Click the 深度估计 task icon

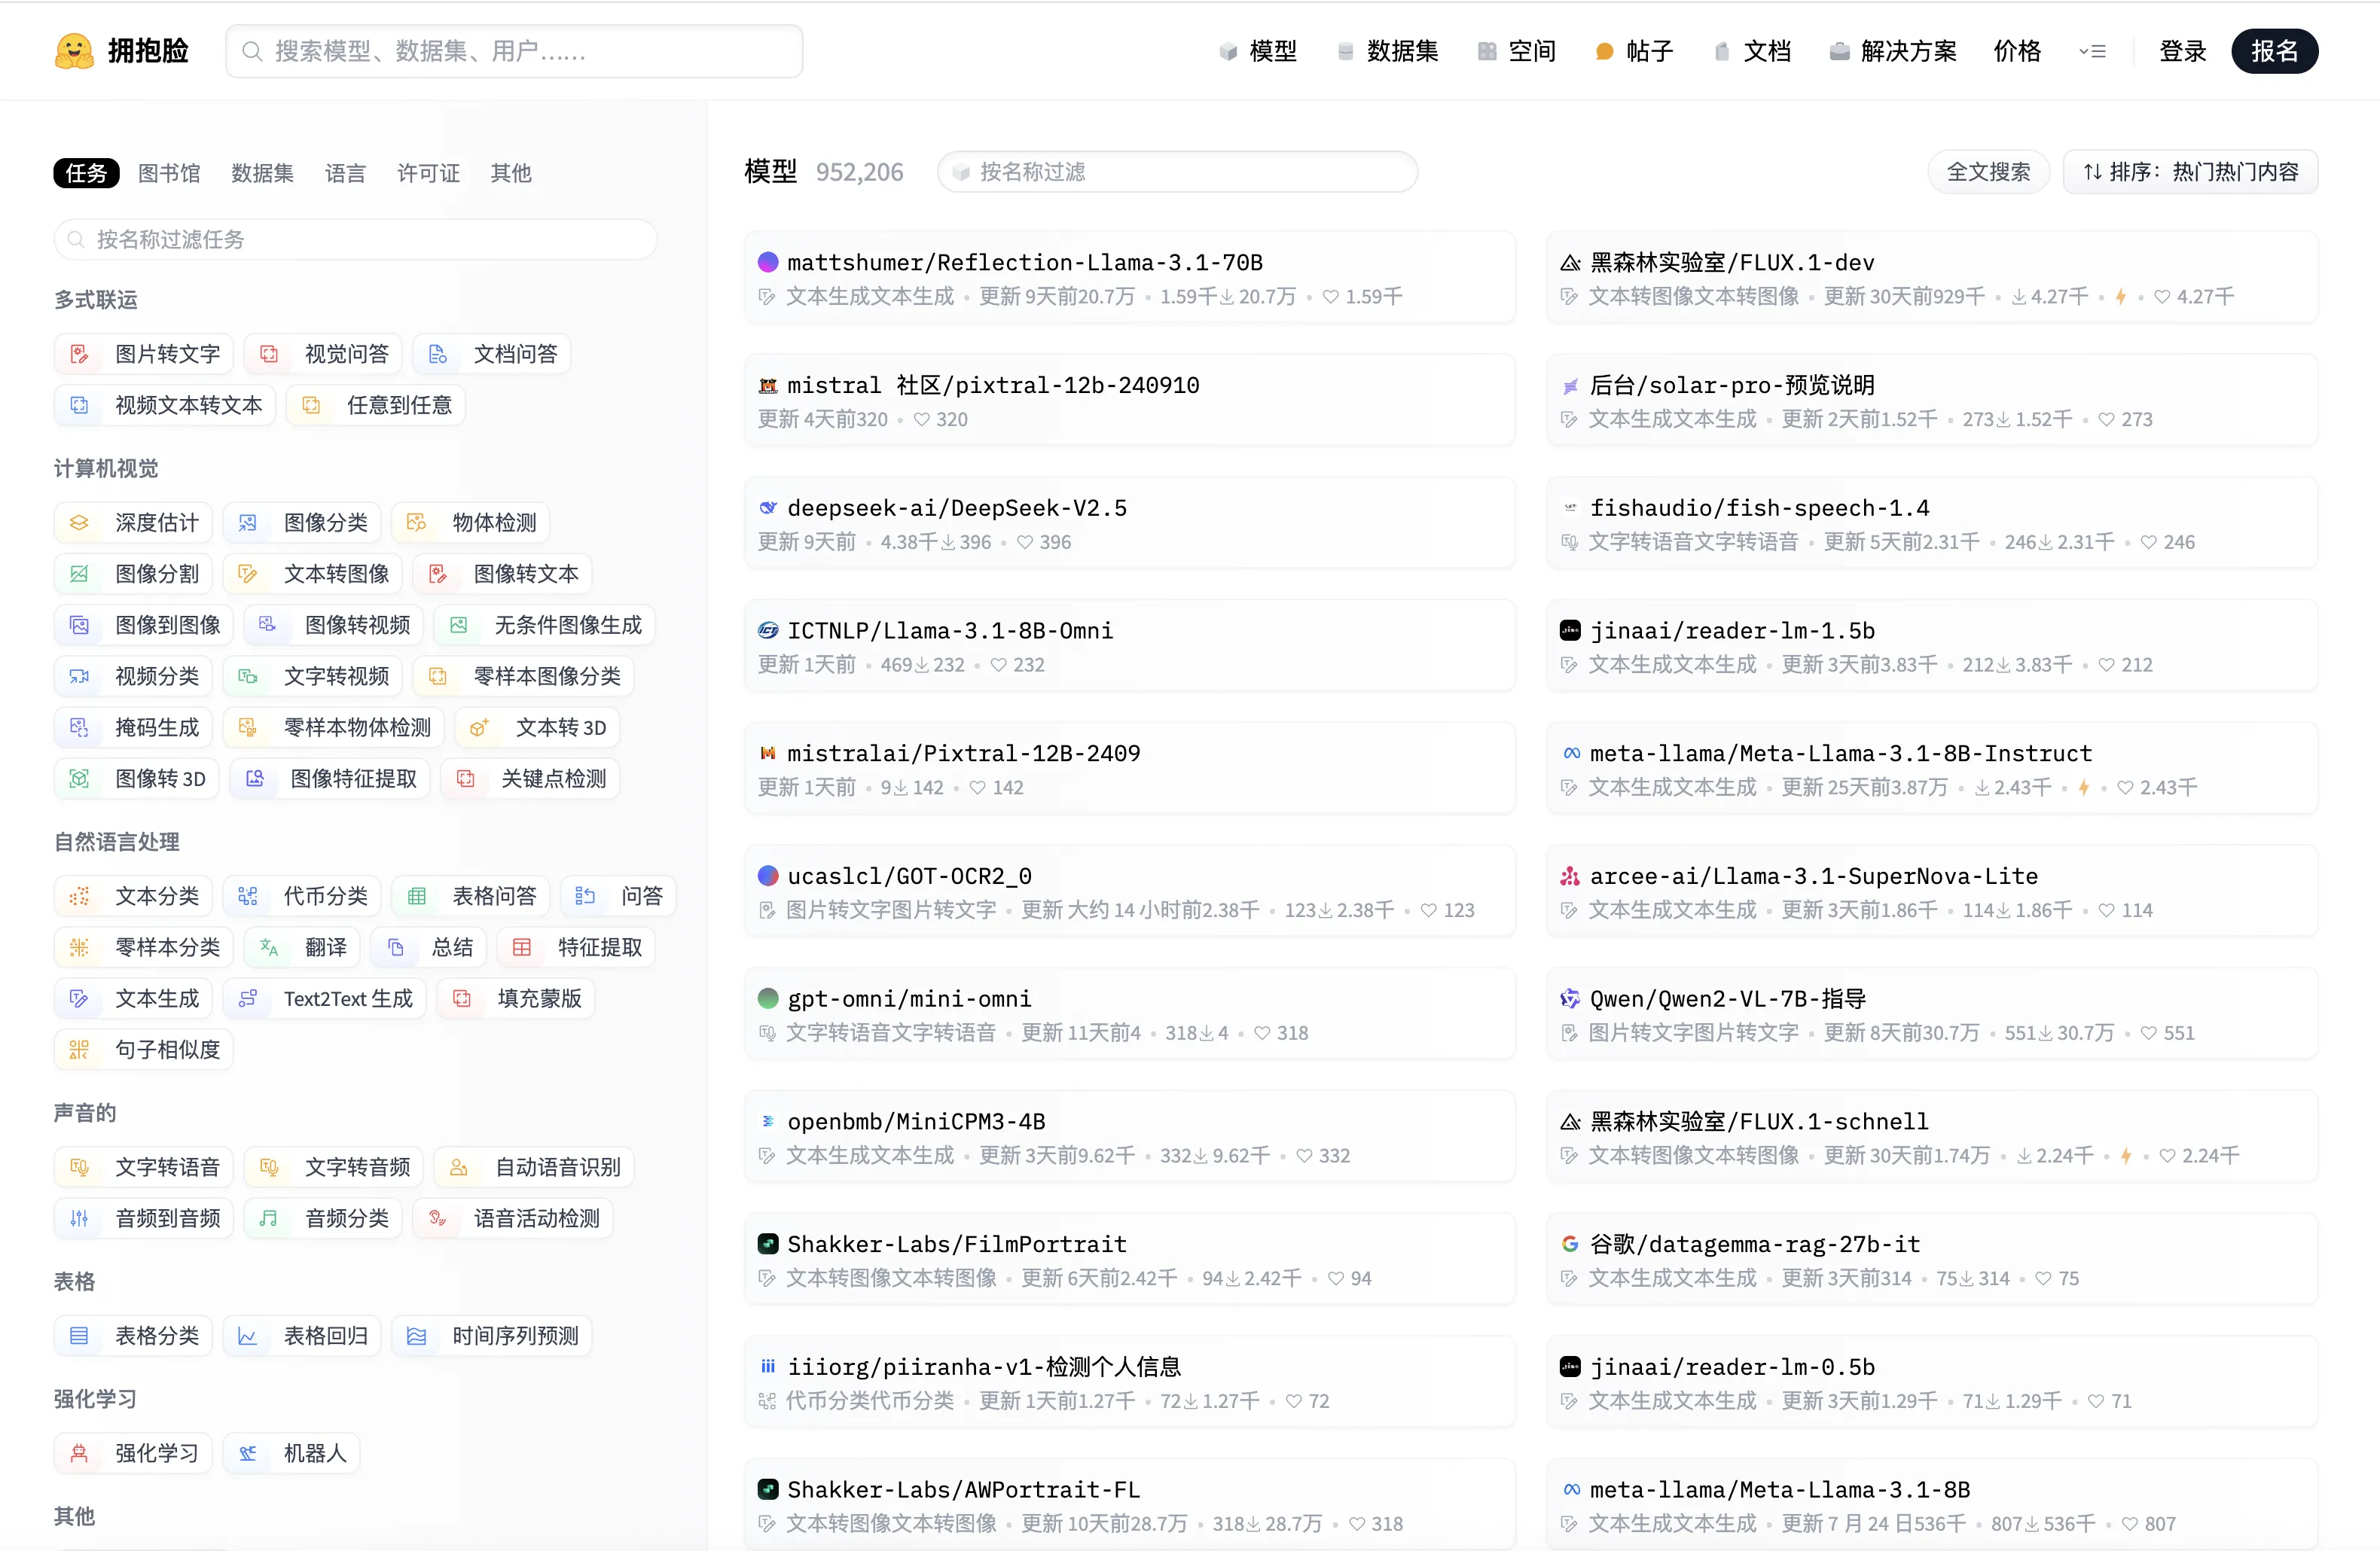coord(79,523)
